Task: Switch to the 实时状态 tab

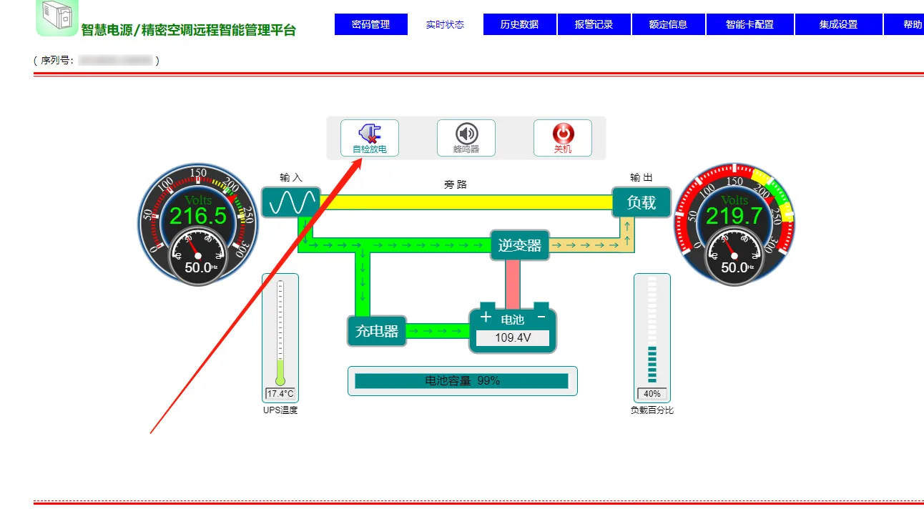Action: pyautogui.click(x=445, y=24)
